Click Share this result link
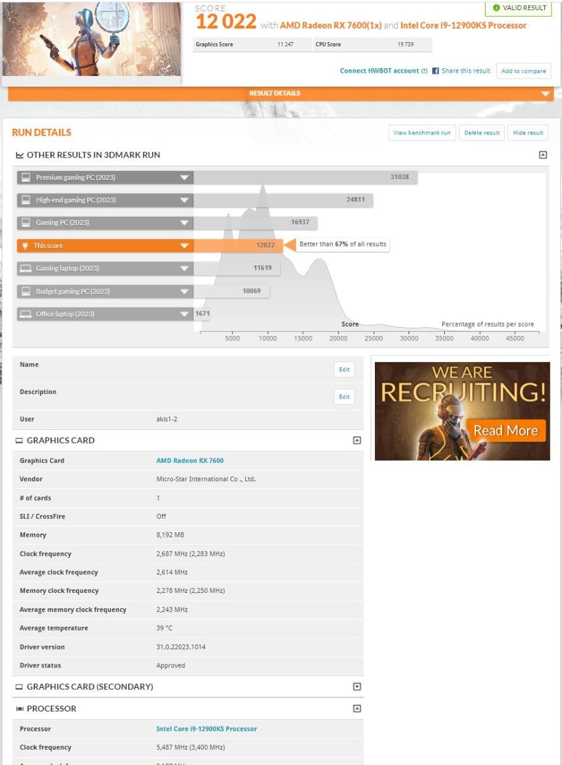Screen dimensions: 562x765 click(x=466, y=71)
